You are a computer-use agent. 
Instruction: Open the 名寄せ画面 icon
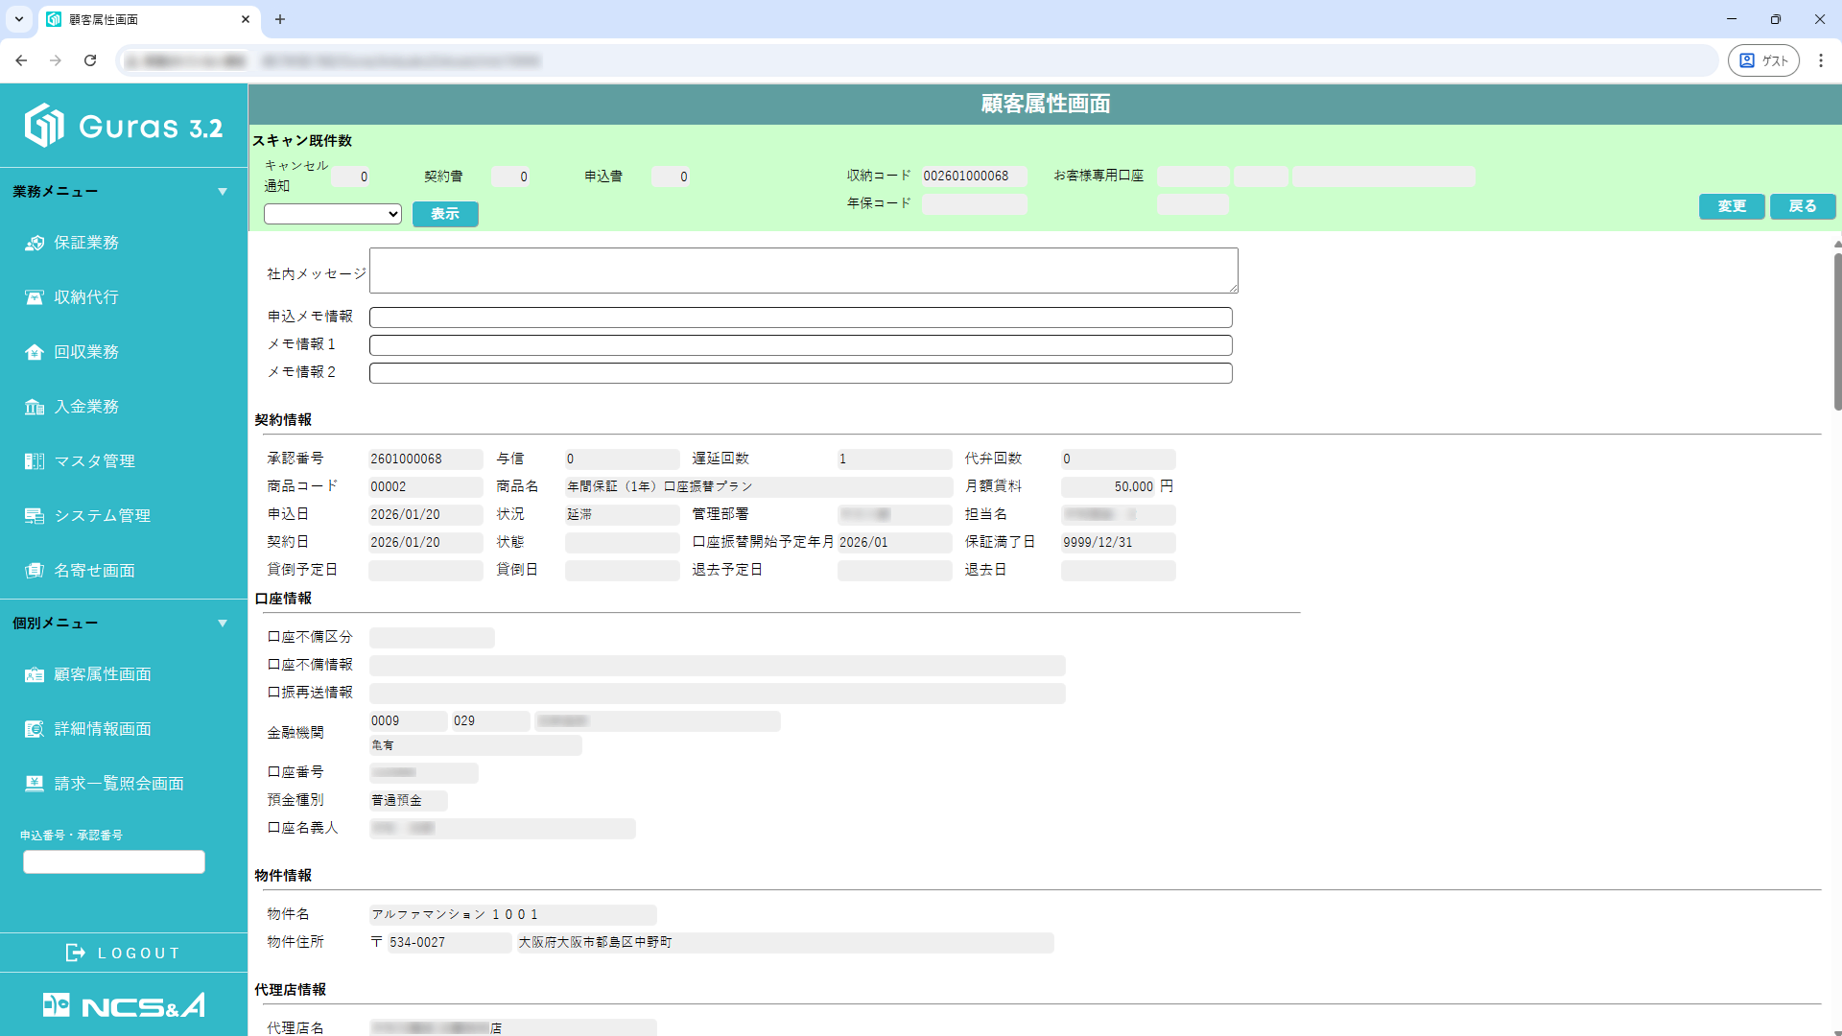(34, 570)
